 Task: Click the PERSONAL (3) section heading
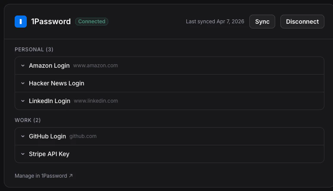pyautogui.click(x=34, y=50)
